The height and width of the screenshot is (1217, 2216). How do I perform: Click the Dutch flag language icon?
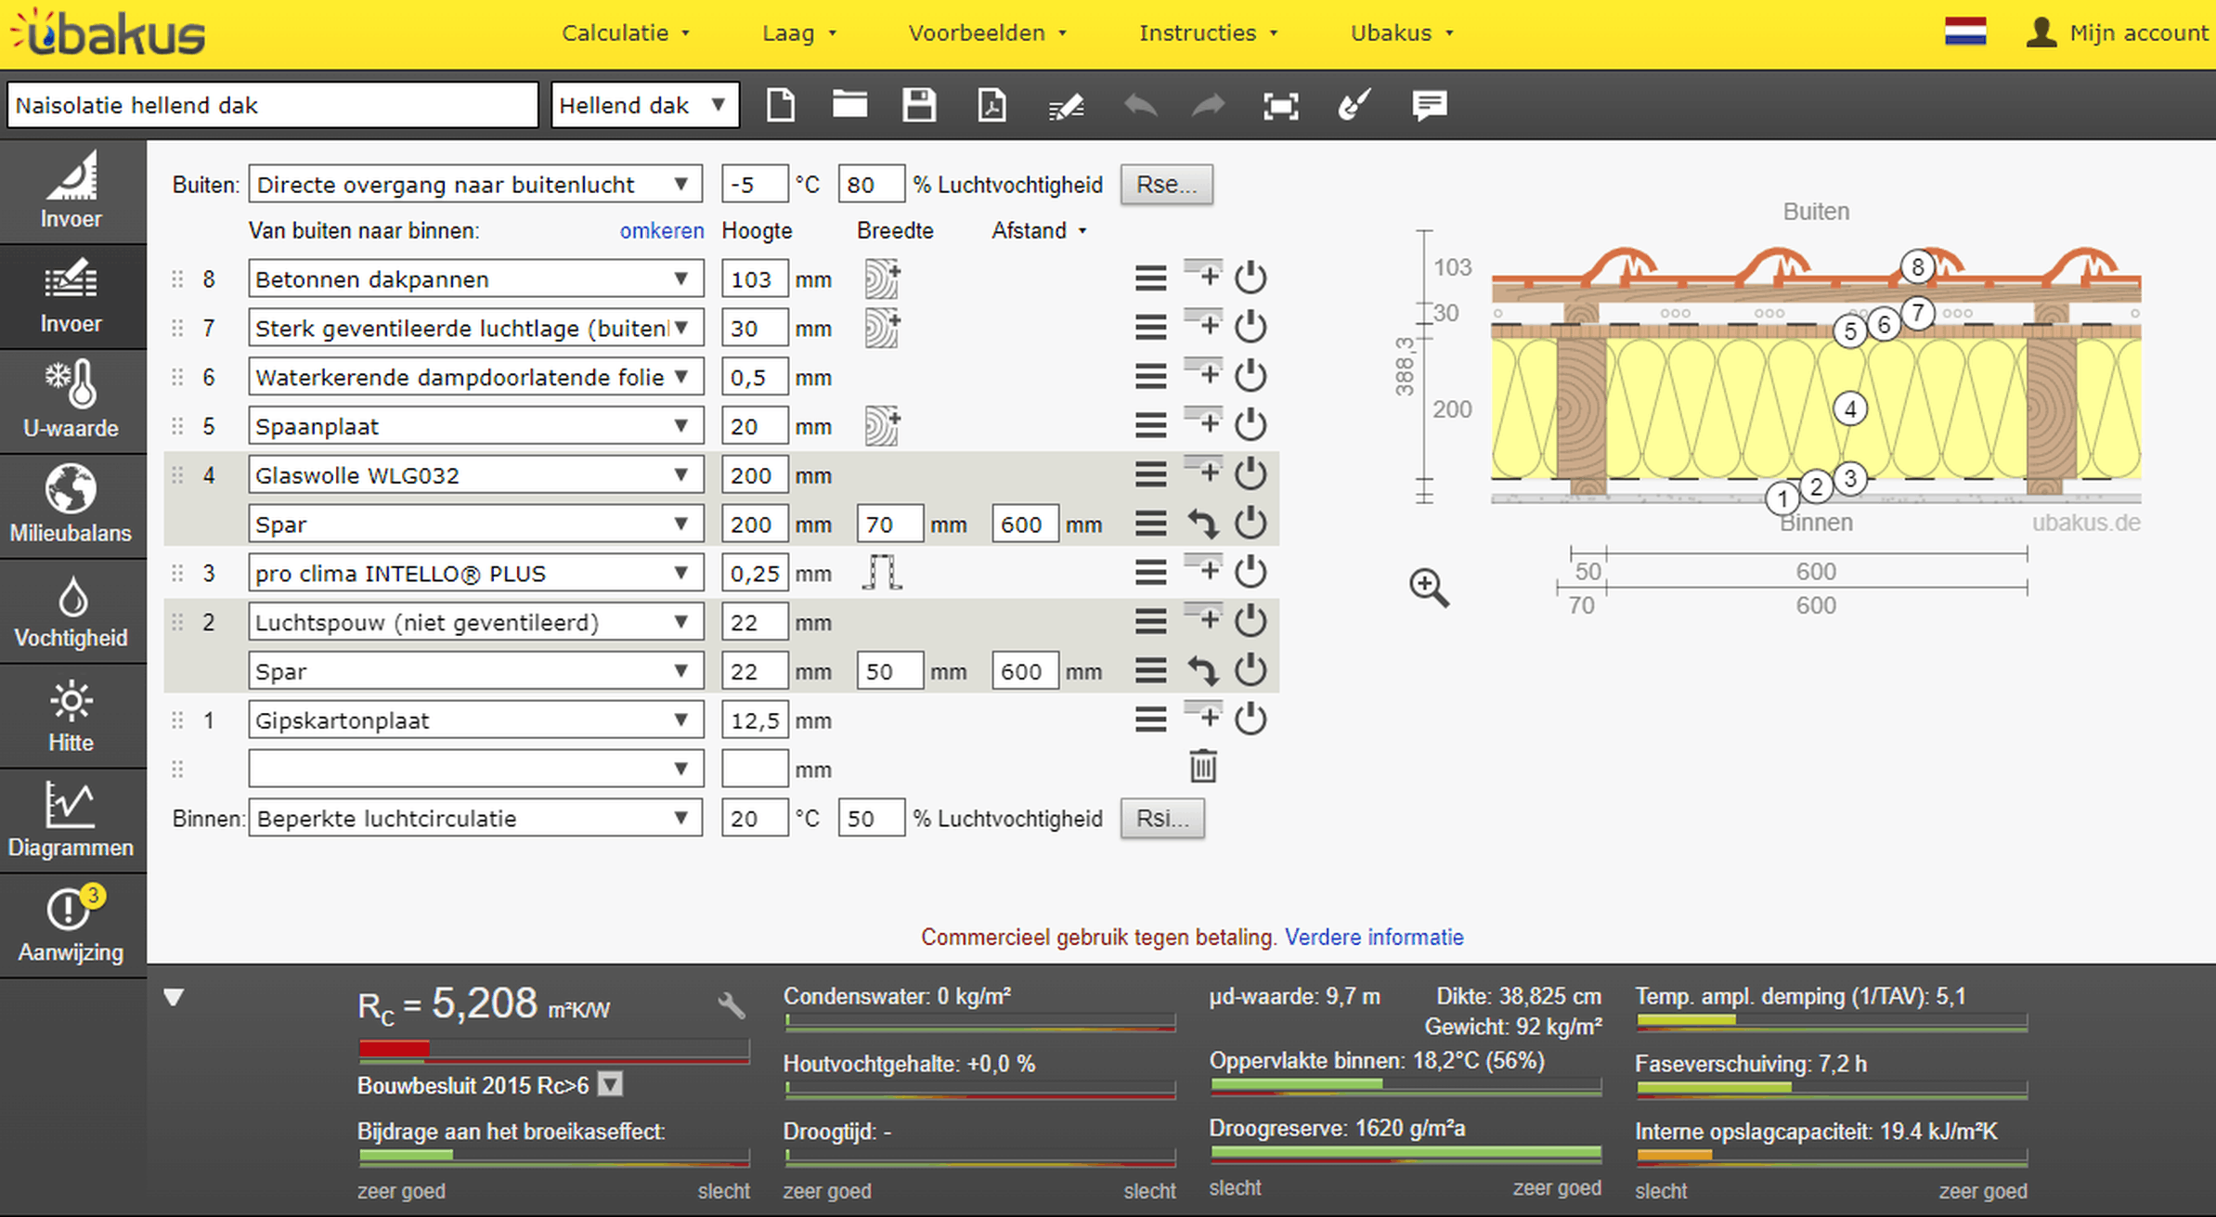point(1965,32)
